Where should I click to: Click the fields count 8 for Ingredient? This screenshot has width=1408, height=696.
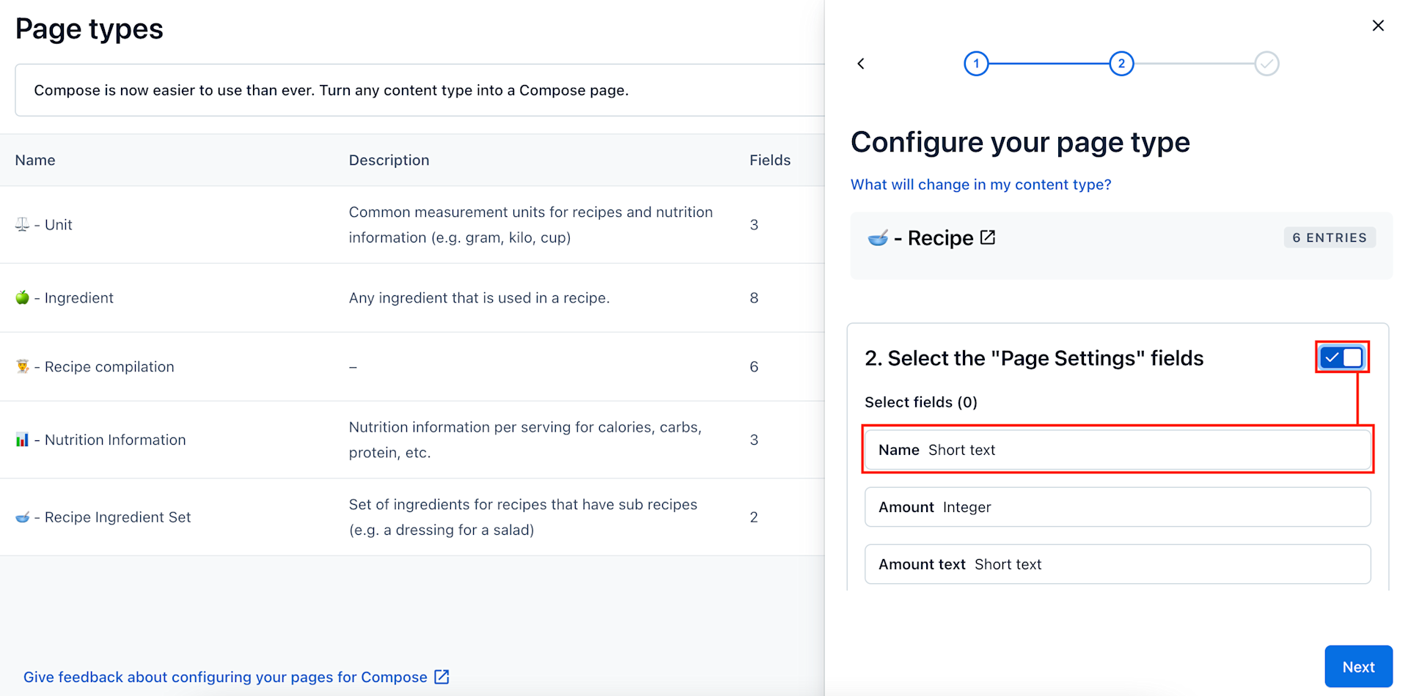[754, 298]
